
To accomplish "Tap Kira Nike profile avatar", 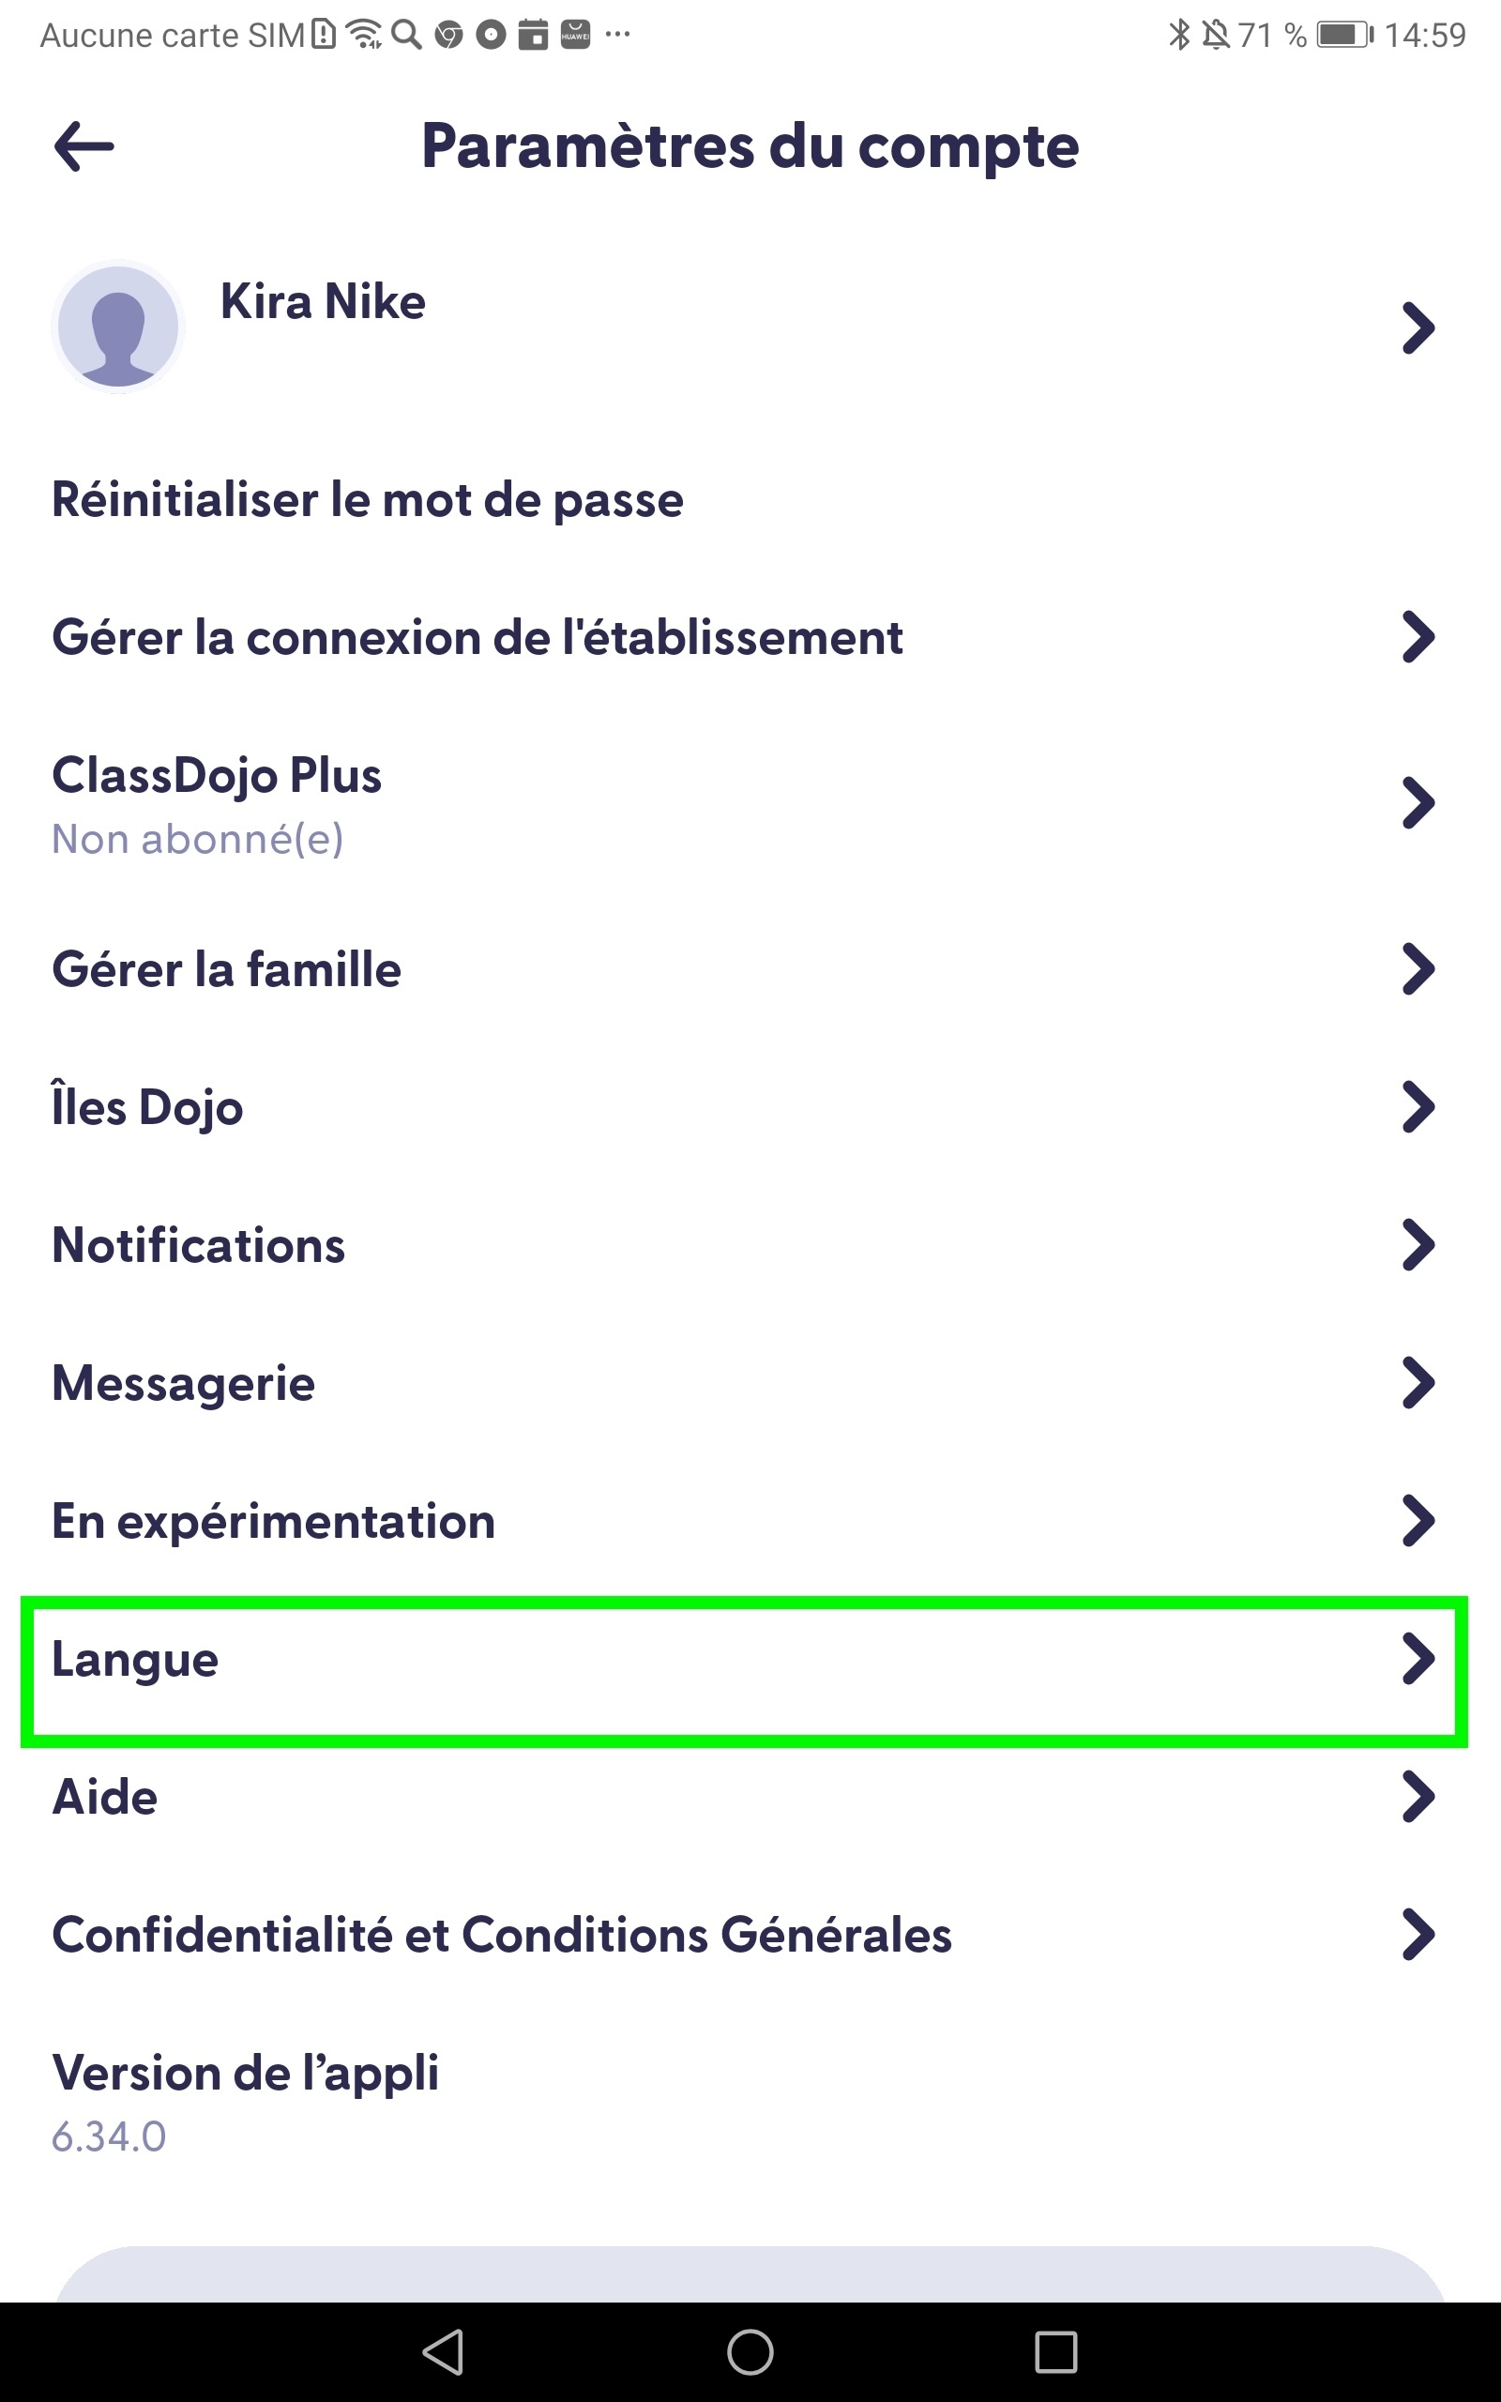I will coord(118,327).
